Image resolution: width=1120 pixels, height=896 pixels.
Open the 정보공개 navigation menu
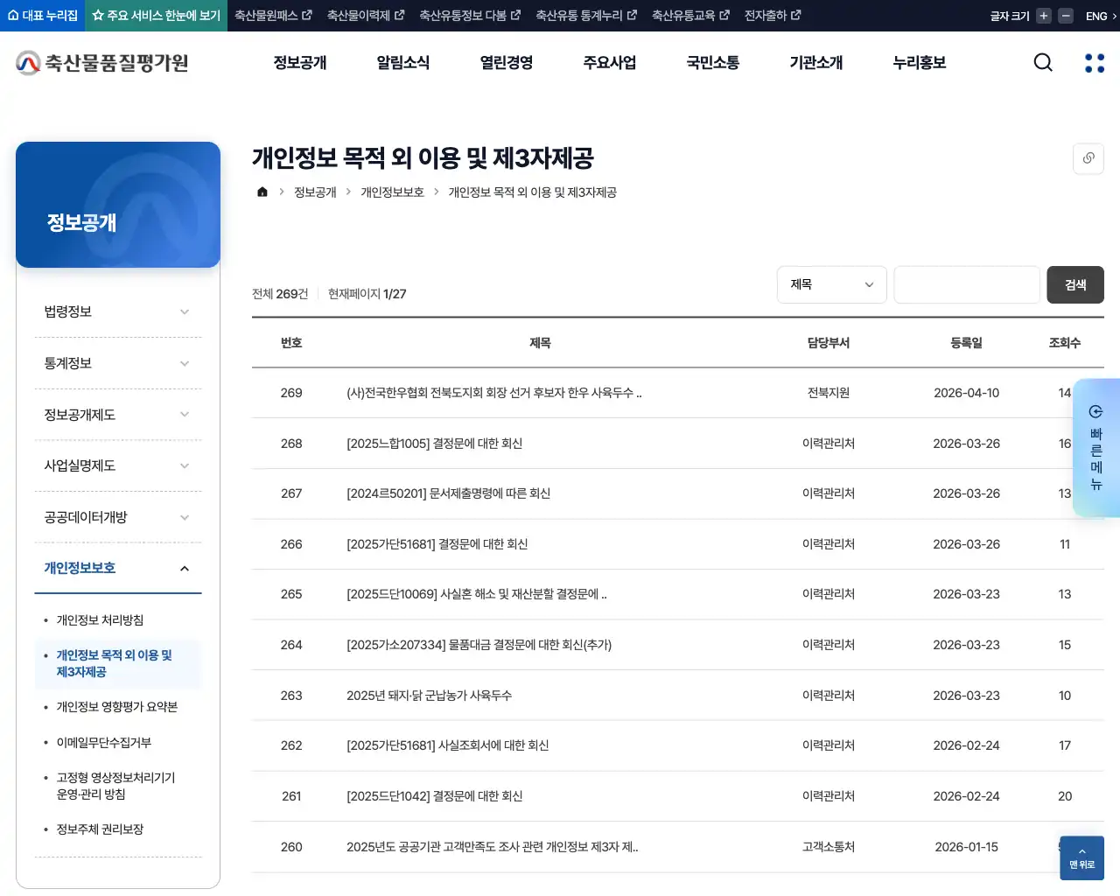tap(300, 62)
